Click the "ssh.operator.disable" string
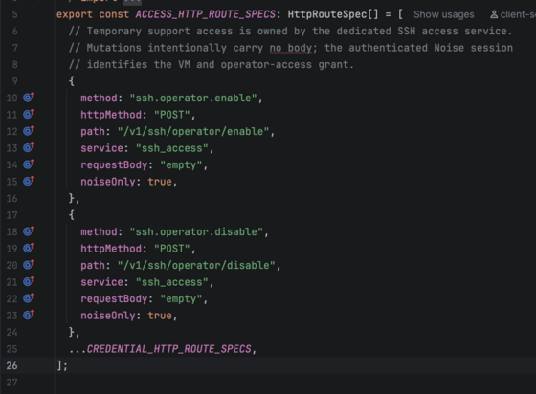 coord(196,231)
